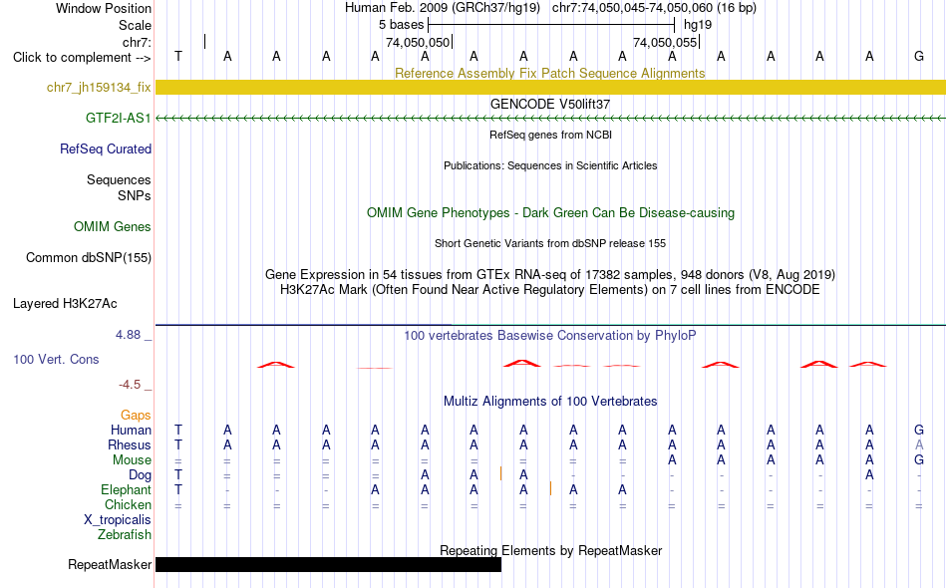The height and width of the screenshot is (588, 947).
Task: Open the GTF2I-AS1 gene label
Action: pyautogui.click(x=118, y=119)
